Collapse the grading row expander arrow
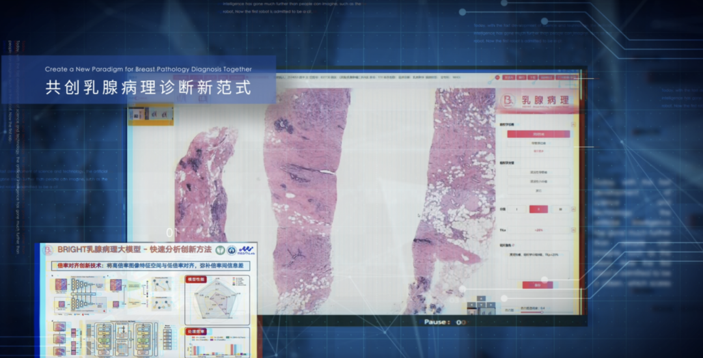This screenshot has height=358, width=703. (573, 209)
